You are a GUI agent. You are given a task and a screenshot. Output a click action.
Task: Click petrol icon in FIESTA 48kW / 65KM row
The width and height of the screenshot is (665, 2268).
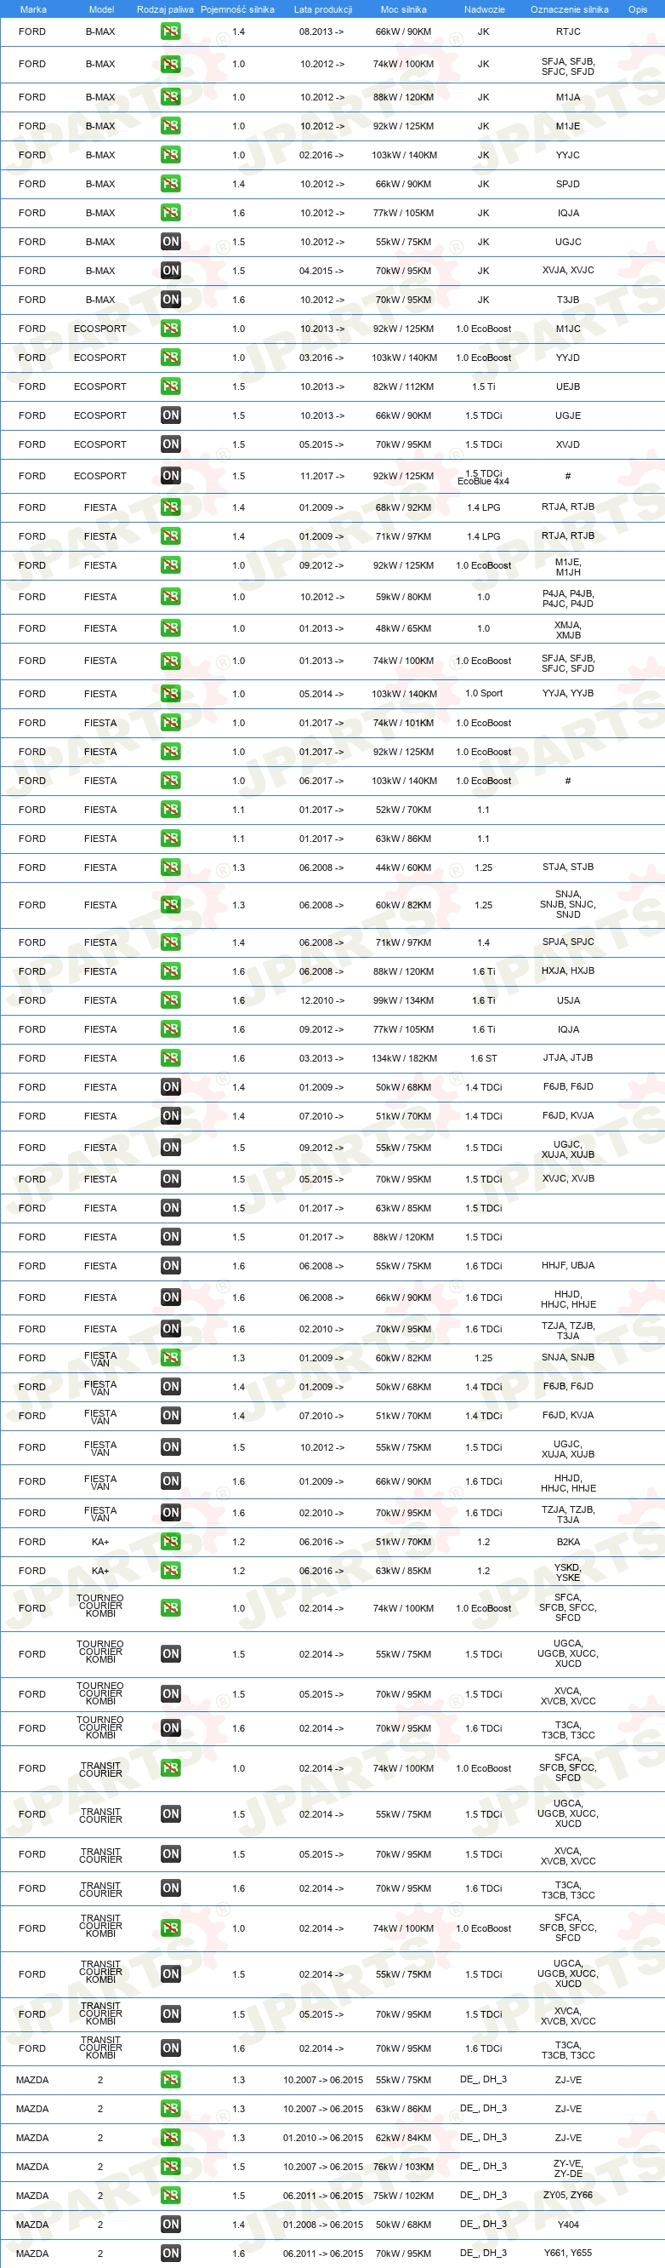coord(171,628)
